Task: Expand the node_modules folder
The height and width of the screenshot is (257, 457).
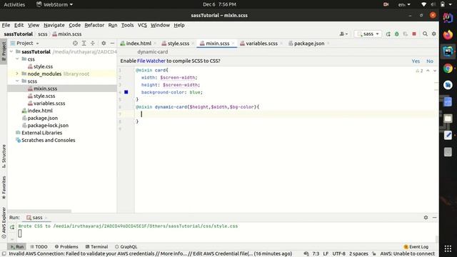Action: 17,74
